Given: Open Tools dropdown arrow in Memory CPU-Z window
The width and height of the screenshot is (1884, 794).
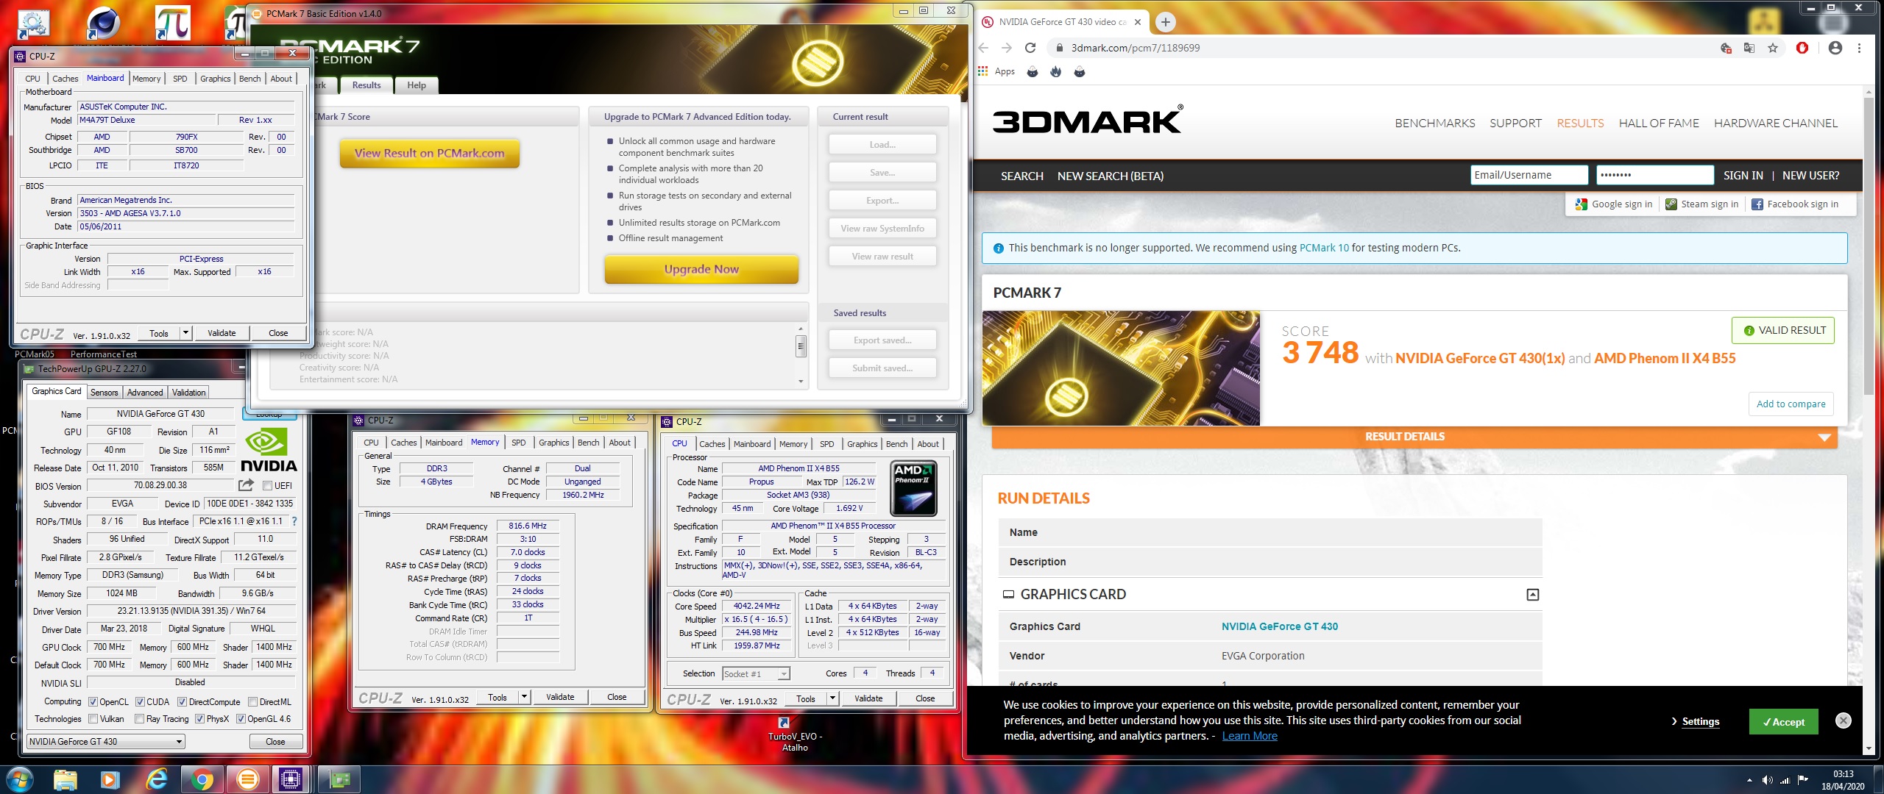Looking at the screenshot, I should tap(524, 697).
